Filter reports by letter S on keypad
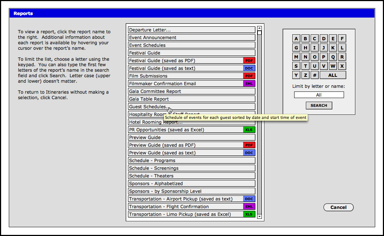Viewport: 384px width, 236px height. pos(296,66)
